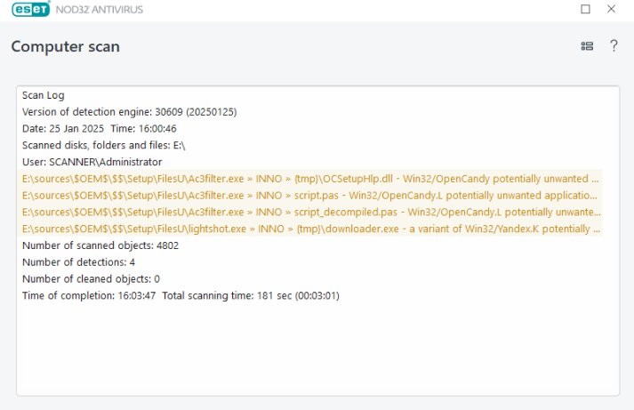Click 'Number of cleaned objects: 0' line
Viewport: 634px width, 410px height.
point(91,279)
